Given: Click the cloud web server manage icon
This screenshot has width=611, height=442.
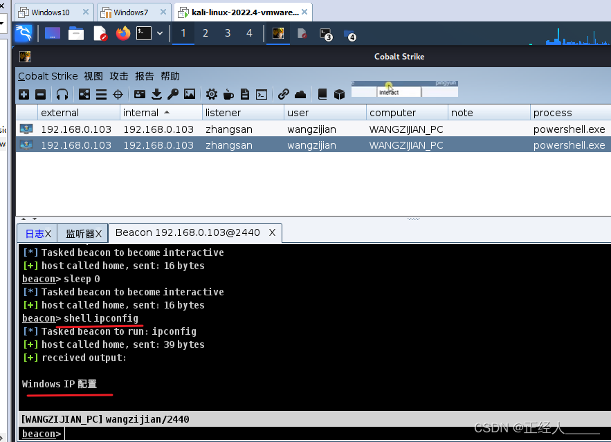Looking at the screenshot, I should click(x=300, y=94).
